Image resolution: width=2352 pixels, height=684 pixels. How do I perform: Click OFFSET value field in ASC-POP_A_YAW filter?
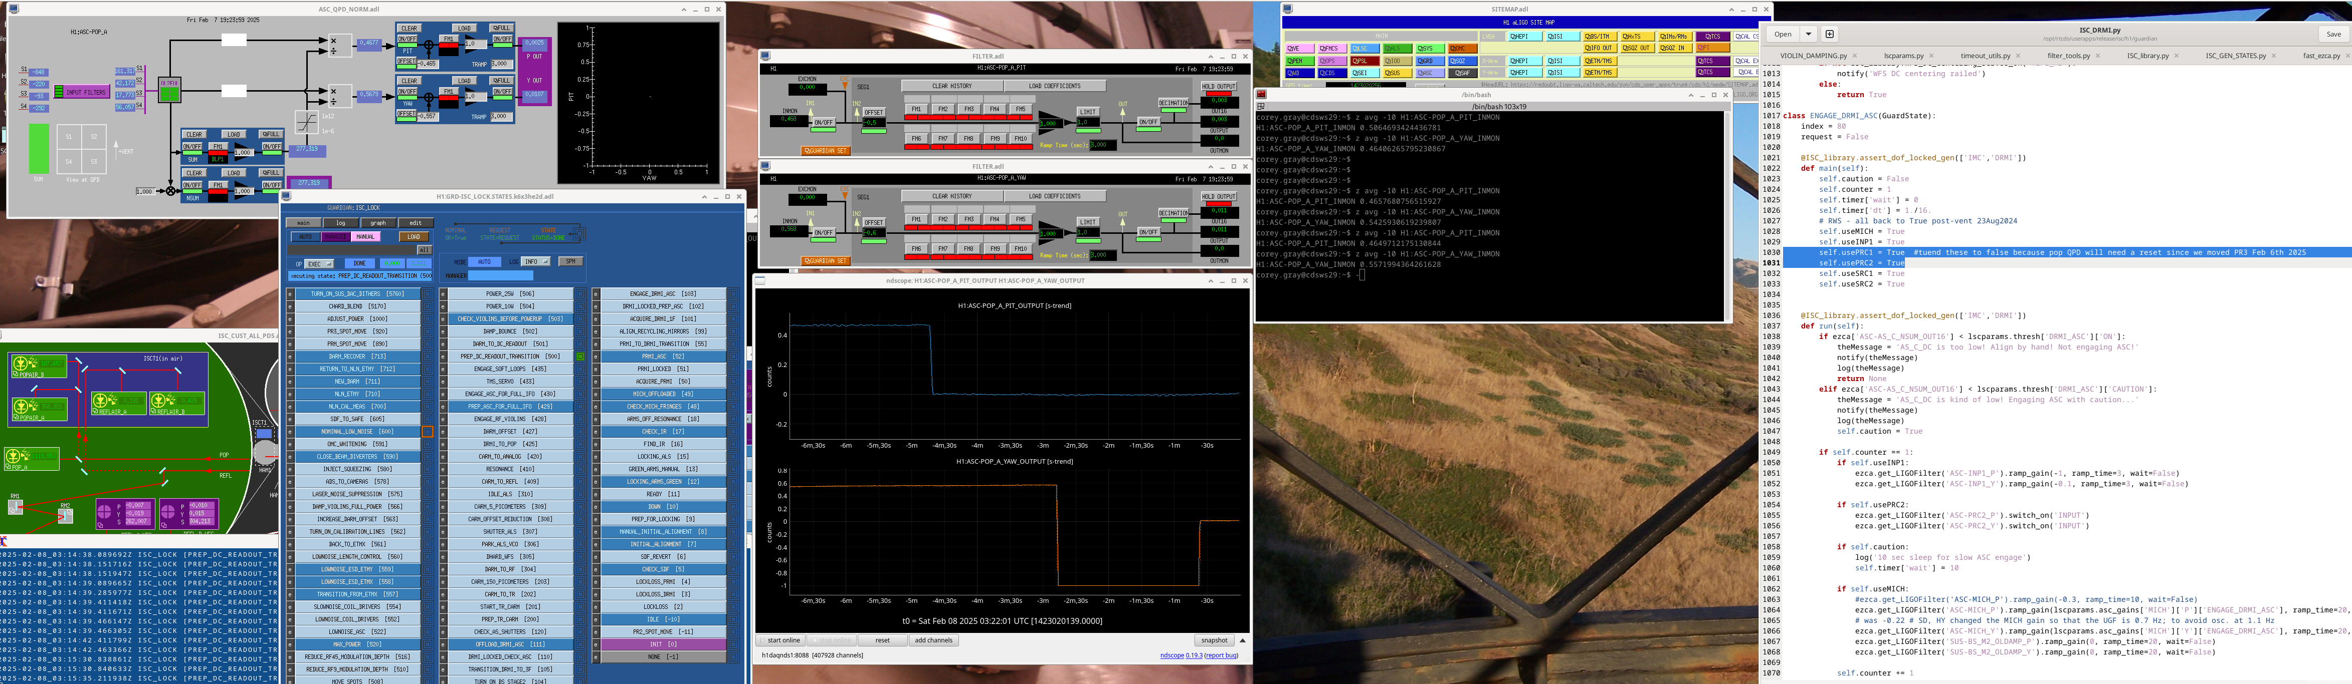pyautogui.click(x=874, y=232)
